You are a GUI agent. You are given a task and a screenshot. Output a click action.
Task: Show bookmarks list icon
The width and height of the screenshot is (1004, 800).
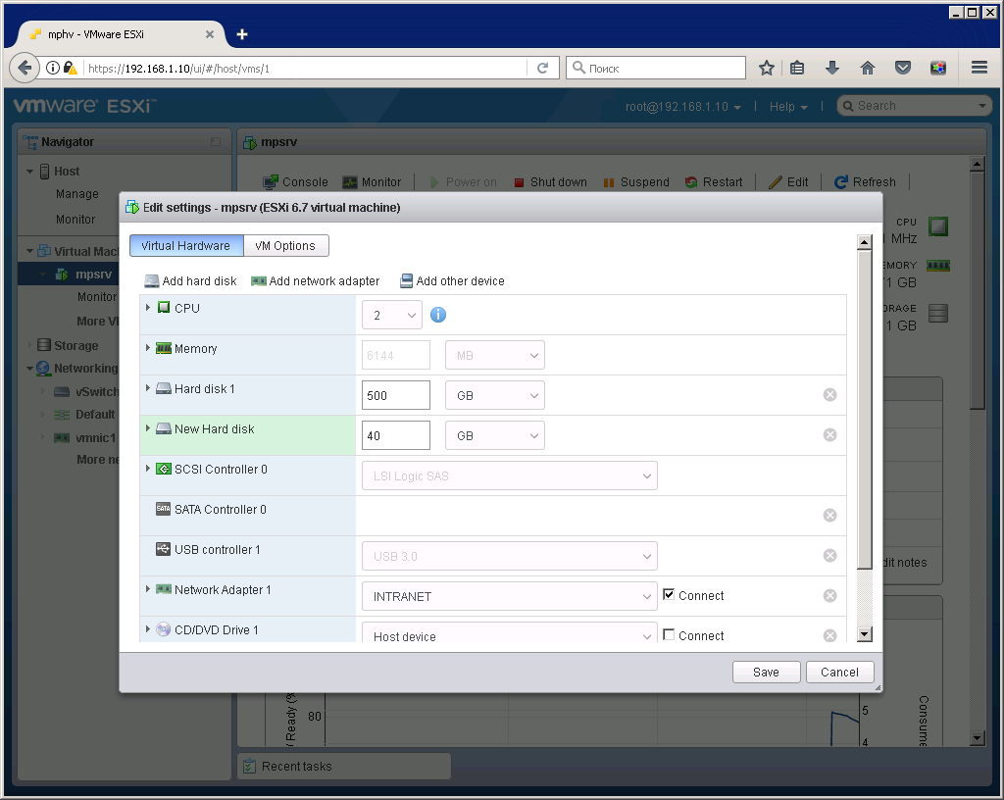click(797, 68)
